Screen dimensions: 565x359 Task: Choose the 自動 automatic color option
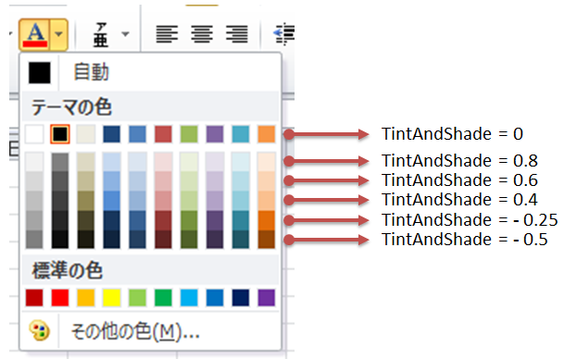click(151, 72)
